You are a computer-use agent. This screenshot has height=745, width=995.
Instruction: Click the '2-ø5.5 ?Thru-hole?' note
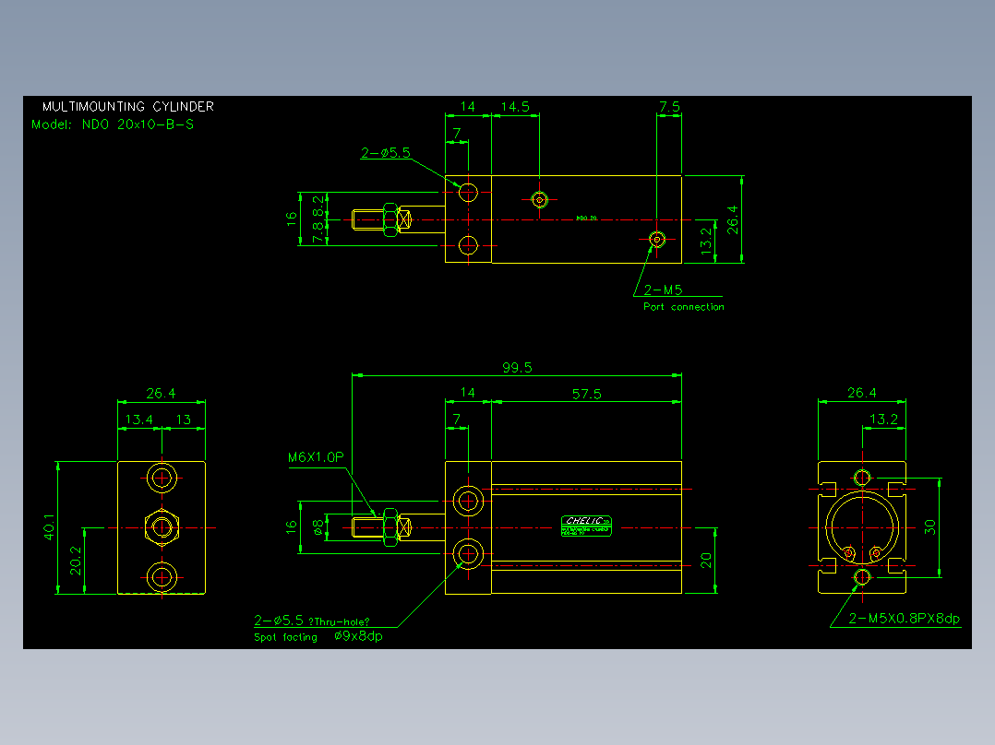(312, 621)
